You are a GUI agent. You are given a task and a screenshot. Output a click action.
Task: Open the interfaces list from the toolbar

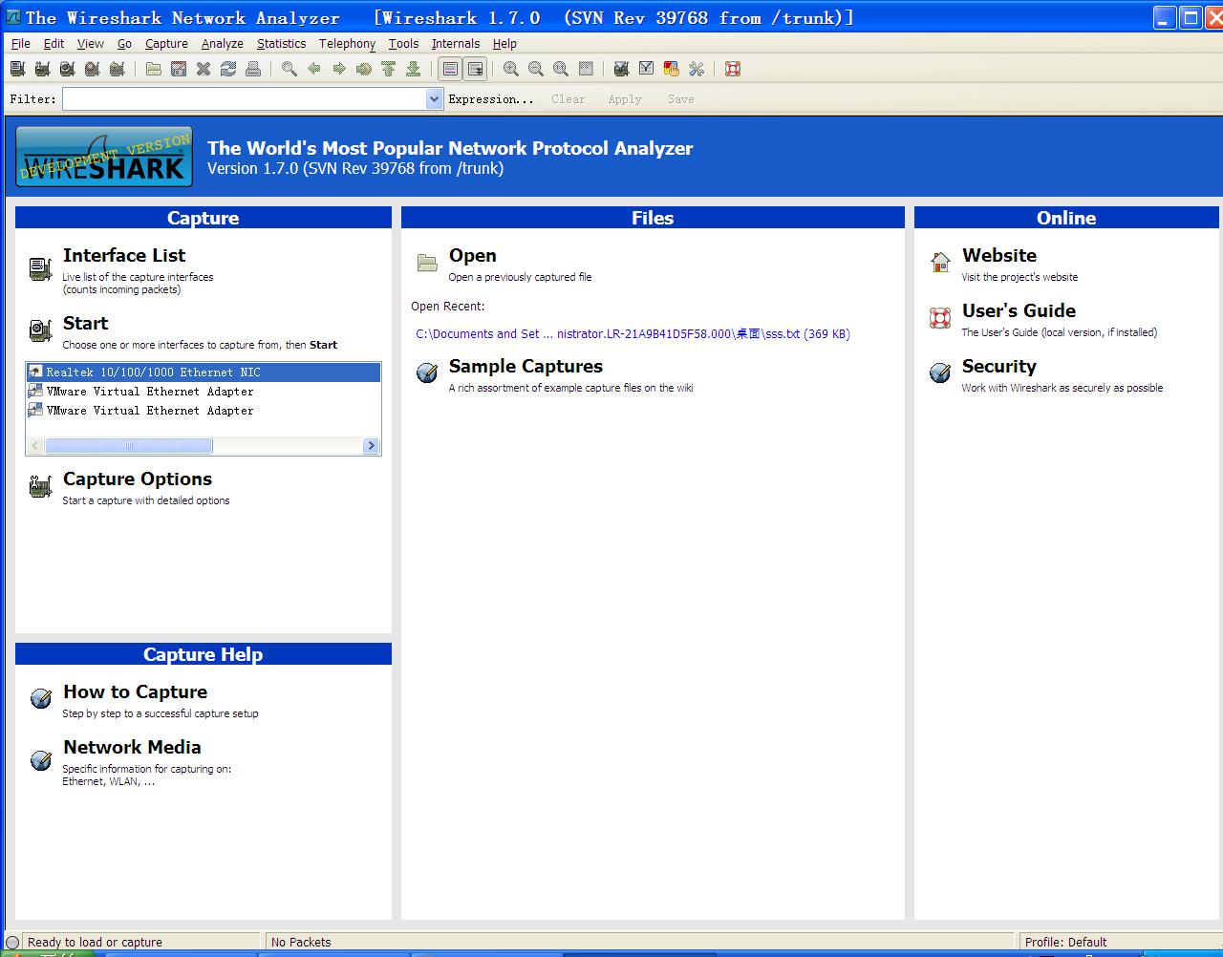[17, 69]
